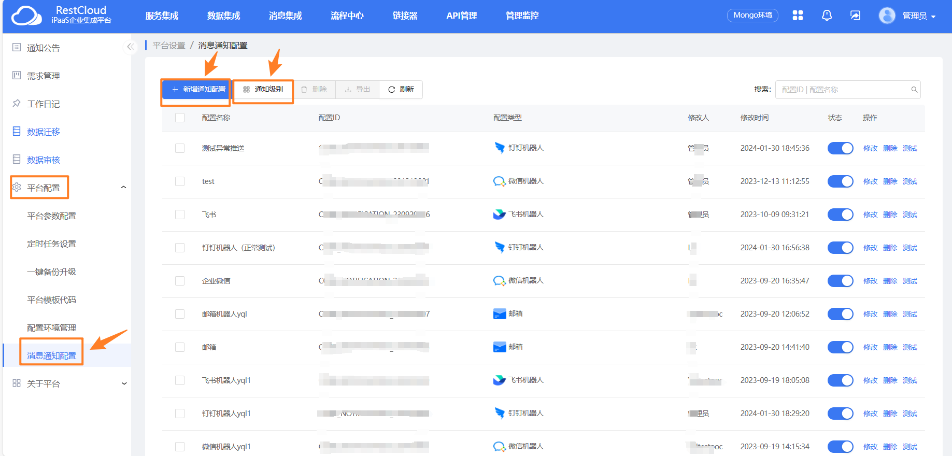Open the 链接器 top menu
952x456 pixels.
pos(405,16)
